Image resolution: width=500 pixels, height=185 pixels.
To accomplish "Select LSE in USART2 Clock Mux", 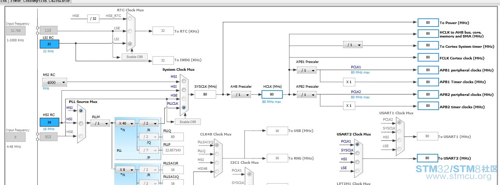I will pyautogui.click(x=357, y=171).
